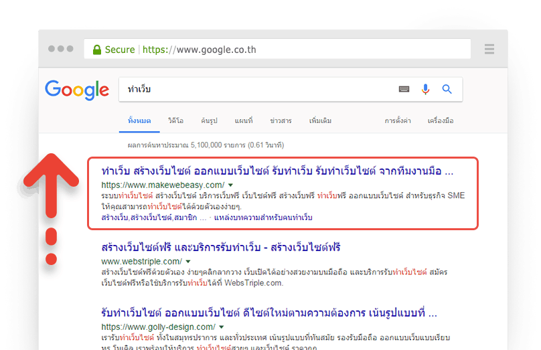Open the สร้างเว็บไซต์ฟรี webstriple result title
This screenshot has width=541, height=350.
click(221, 248)
